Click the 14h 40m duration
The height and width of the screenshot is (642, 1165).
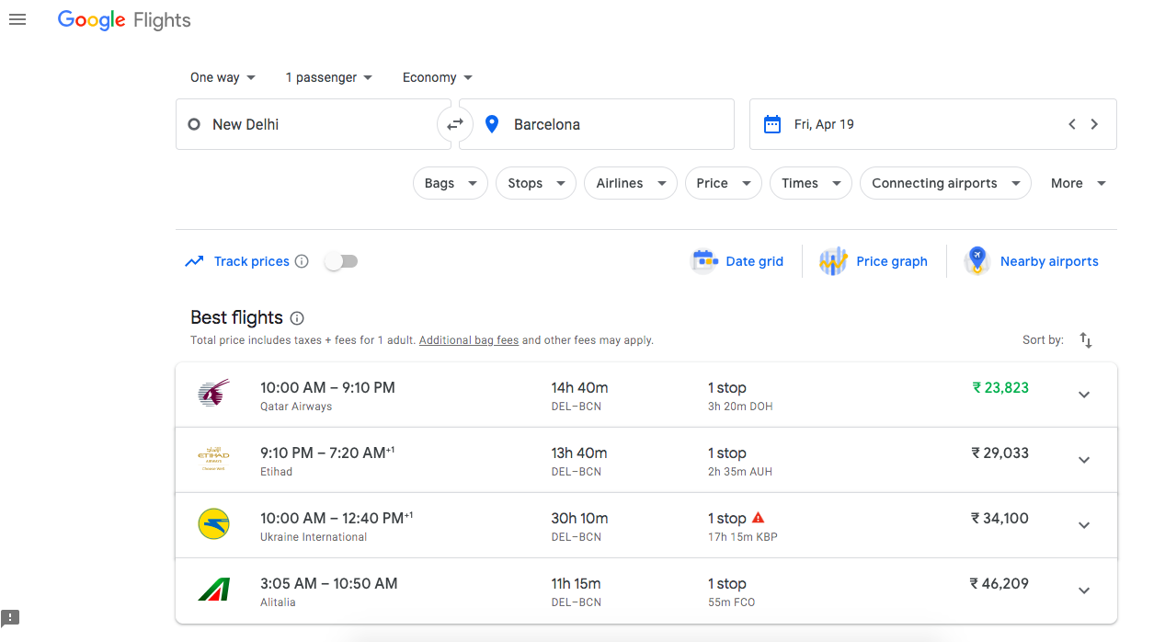579,387
